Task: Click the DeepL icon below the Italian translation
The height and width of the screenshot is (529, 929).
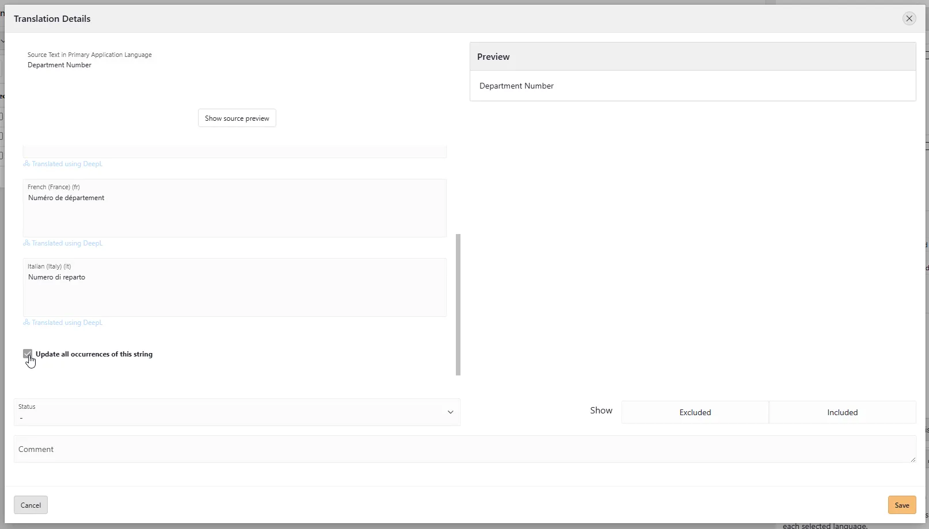Action: (26, 323)
